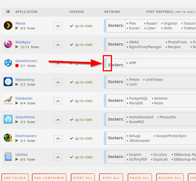Click the red stopped icon under GameServers
This screenshot has height=181, width=196.
click(x=17, y=66)
